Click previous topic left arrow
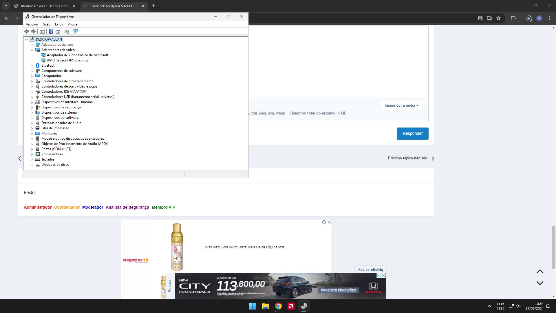 point(20,159)
